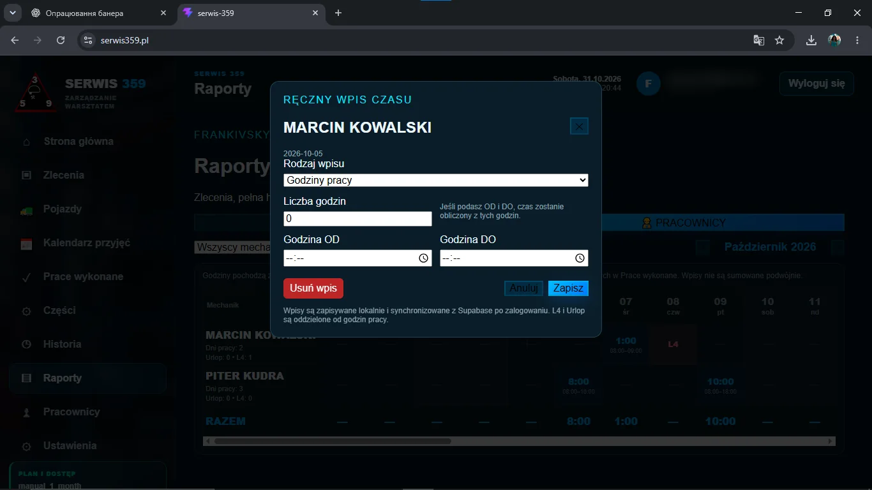Go to Pracownicy in the sidebar
Viewport: 872px width, 490px height.
click(88, 412)
